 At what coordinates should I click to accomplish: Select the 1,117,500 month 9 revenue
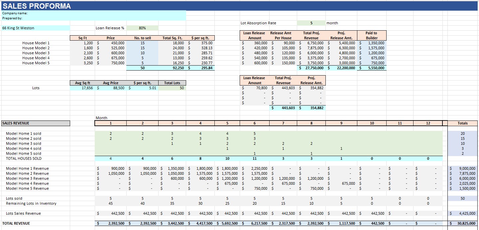click(341, 223)
